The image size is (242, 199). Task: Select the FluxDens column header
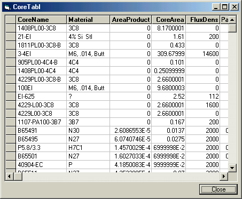coord(203,20)
